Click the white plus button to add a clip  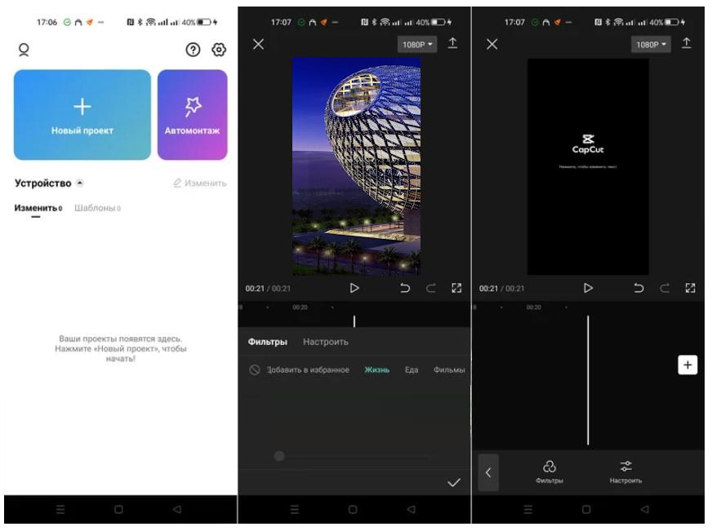pyautogui.click(x=688, y=365)
